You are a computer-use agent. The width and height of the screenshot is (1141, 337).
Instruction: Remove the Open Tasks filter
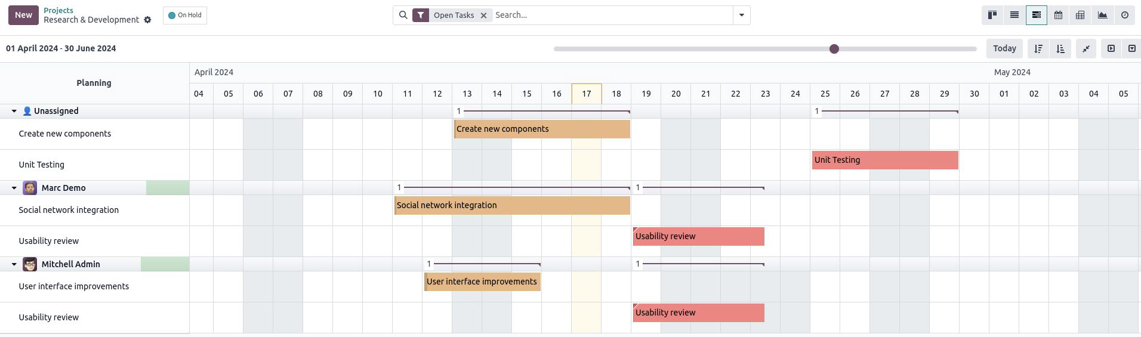tap(483, 15)
